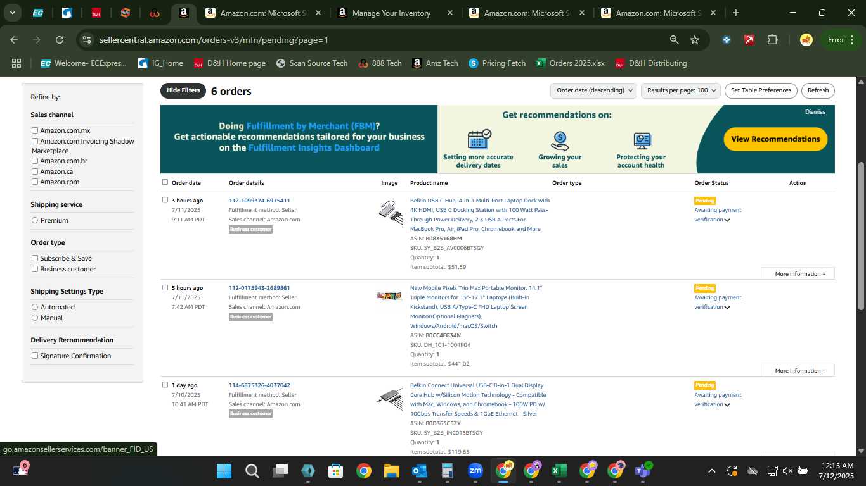Screen dimensions: 866x486
Task: Click the Belkin 8-in-1 hub product image
Action: [390, 398]
